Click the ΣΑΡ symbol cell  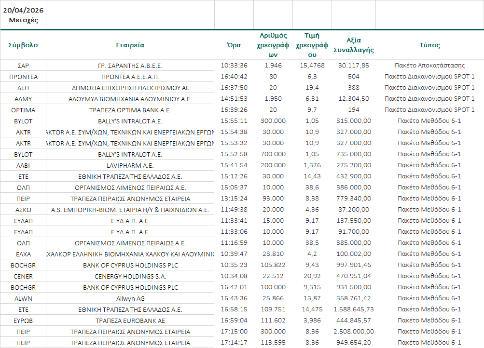click(23, 65)
